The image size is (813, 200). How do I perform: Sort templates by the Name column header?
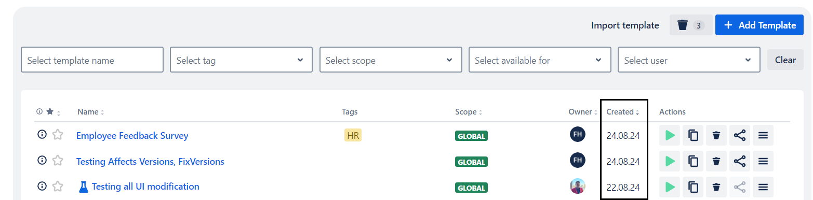point(91,112)
